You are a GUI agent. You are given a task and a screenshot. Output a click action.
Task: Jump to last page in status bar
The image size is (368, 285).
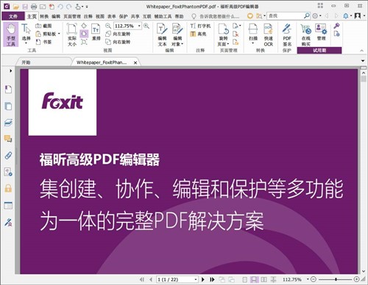pyautogui.click(x=212, y=279)
